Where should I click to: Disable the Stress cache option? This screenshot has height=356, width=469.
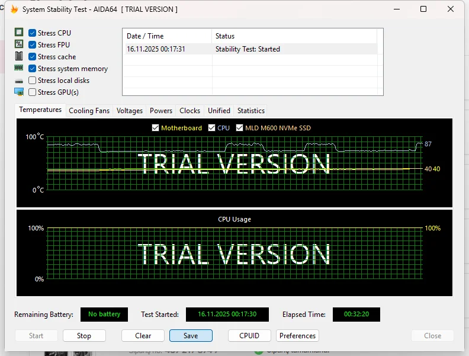coord(33,56)
